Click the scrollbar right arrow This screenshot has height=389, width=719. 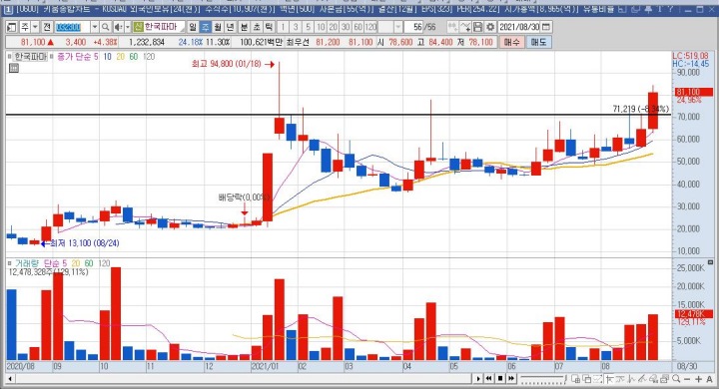tap(478, 378)
